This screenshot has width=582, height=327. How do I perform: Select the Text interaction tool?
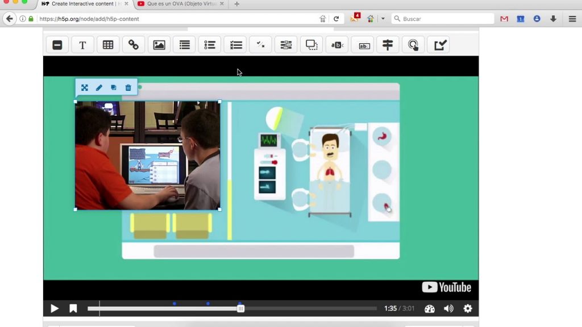(x=82, y=45)
